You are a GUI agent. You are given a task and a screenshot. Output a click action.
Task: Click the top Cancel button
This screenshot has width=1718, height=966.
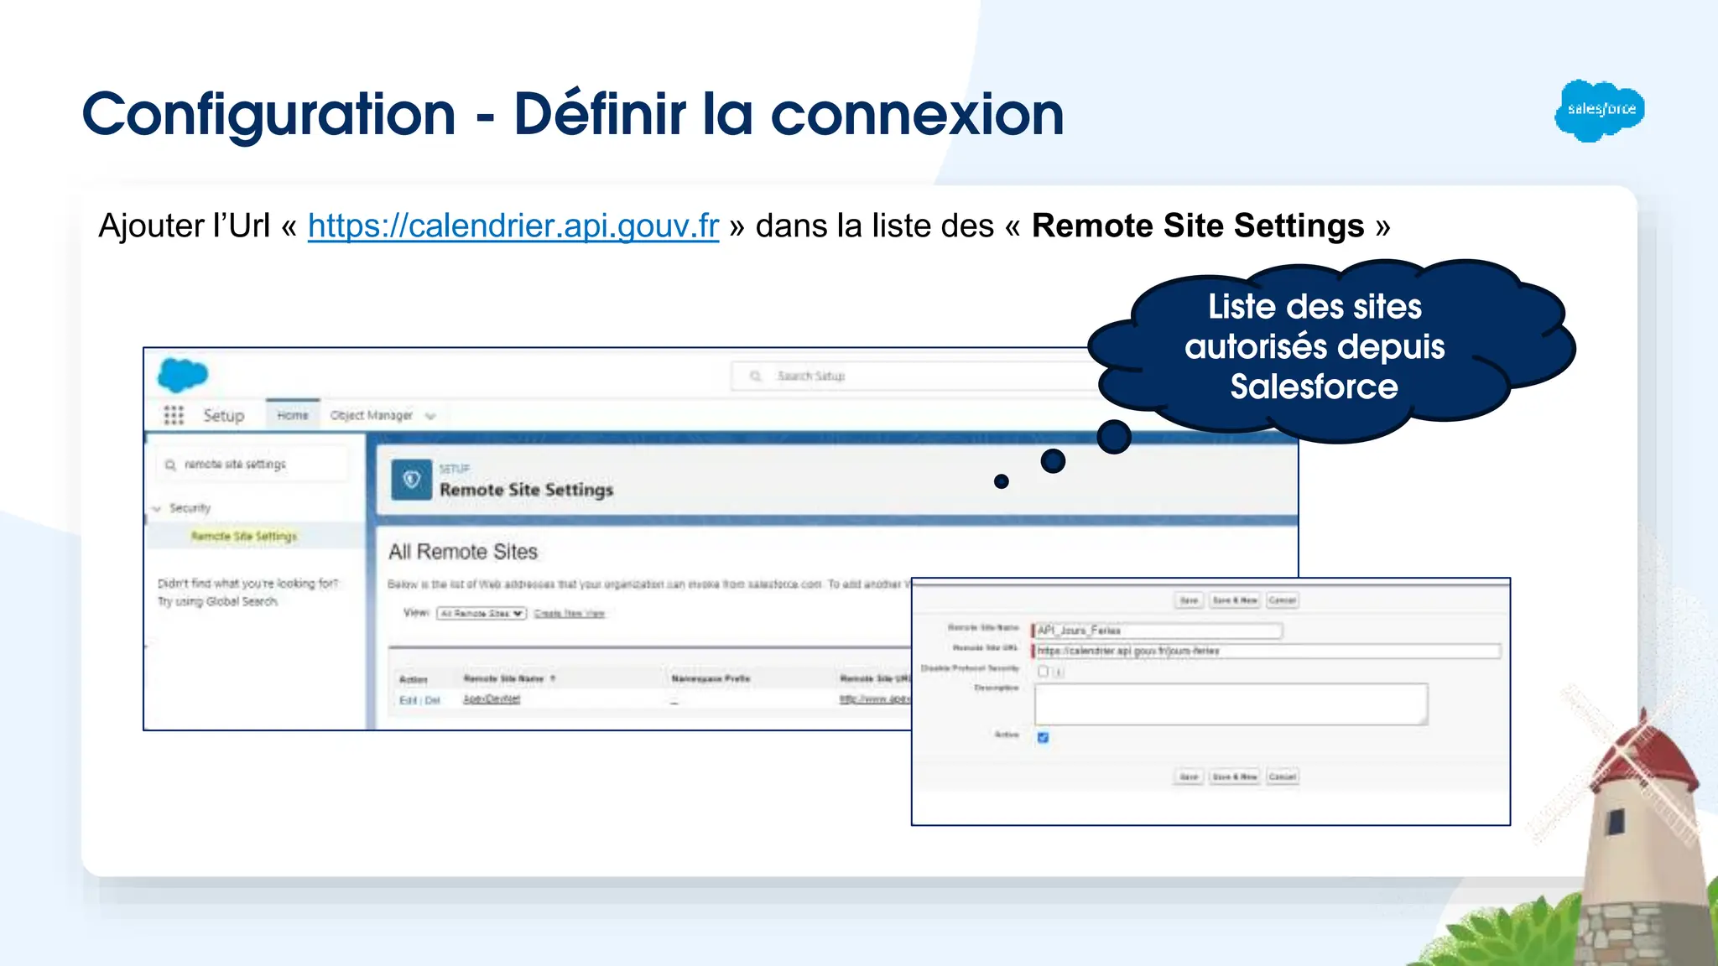coord(1282,600)
